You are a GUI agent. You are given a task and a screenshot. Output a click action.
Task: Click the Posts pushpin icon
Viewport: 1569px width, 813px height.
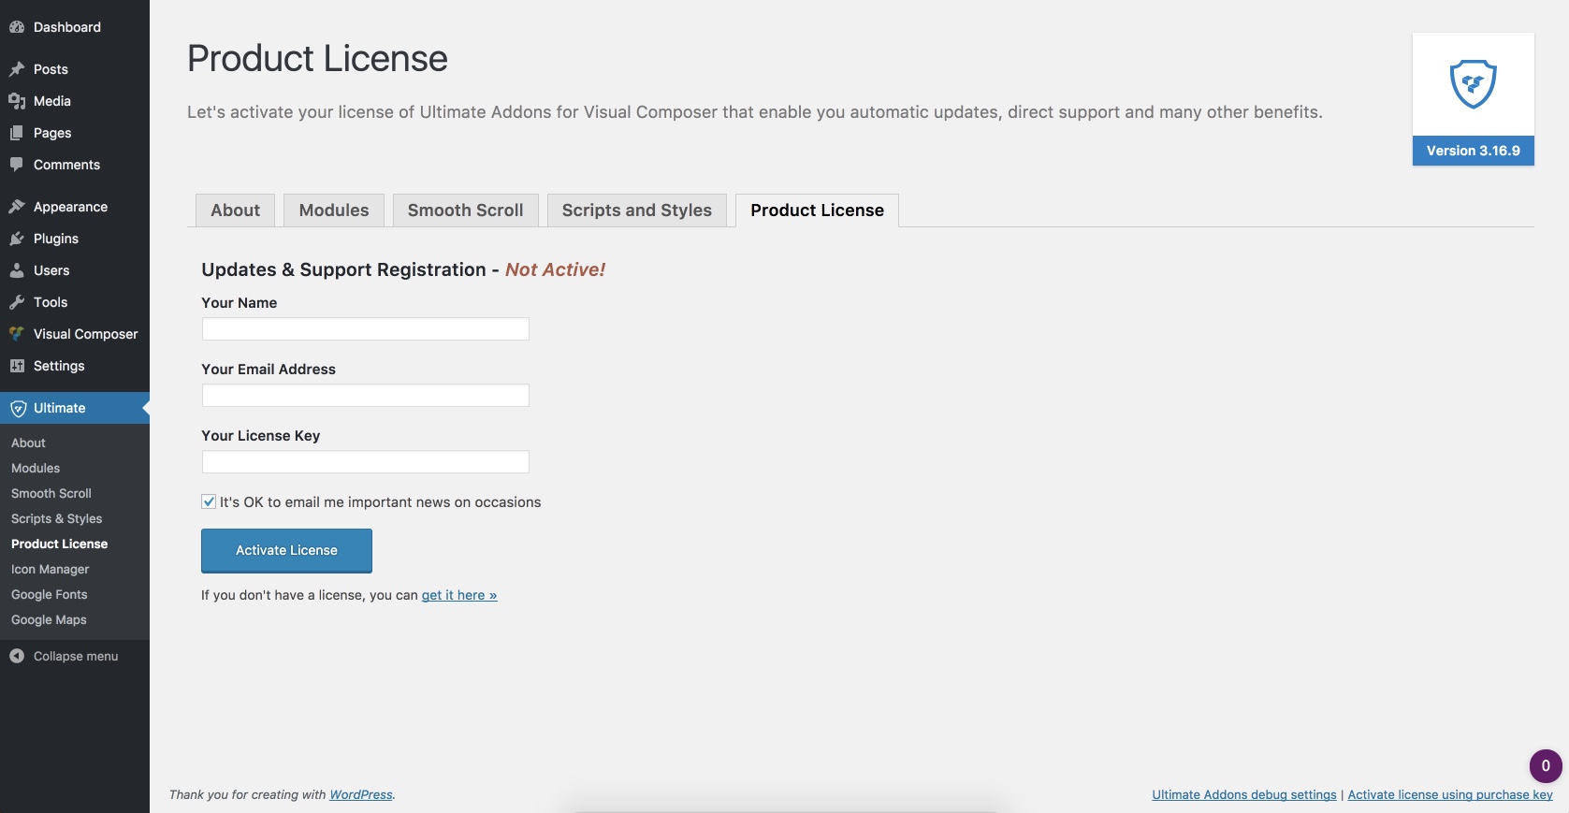[x=17, y=69]
